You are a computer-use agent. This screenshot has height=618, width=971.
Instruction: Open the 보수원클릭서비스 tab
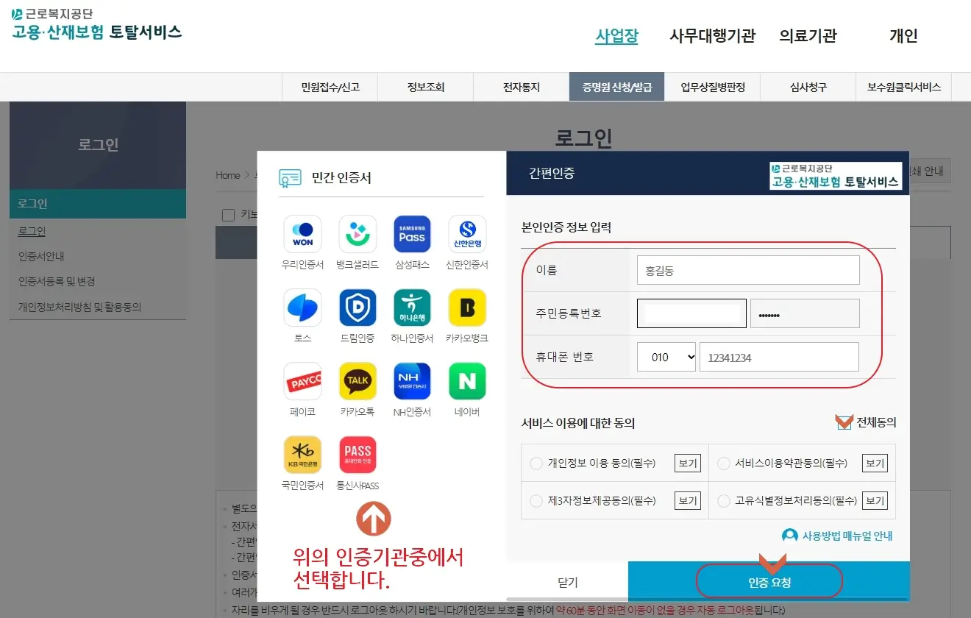tap(904, 87)
